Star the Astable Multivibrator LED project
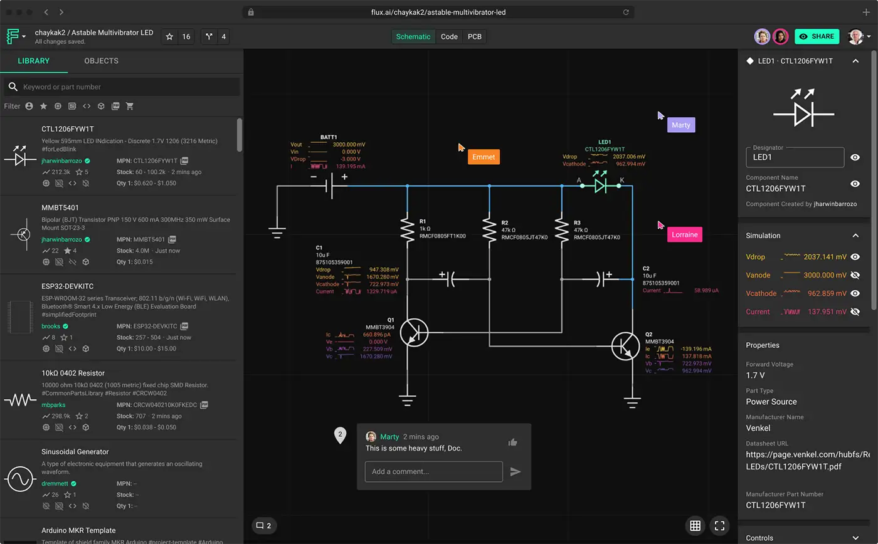The width and height of the screenshot is (878, 544). (x=169, y=36)
